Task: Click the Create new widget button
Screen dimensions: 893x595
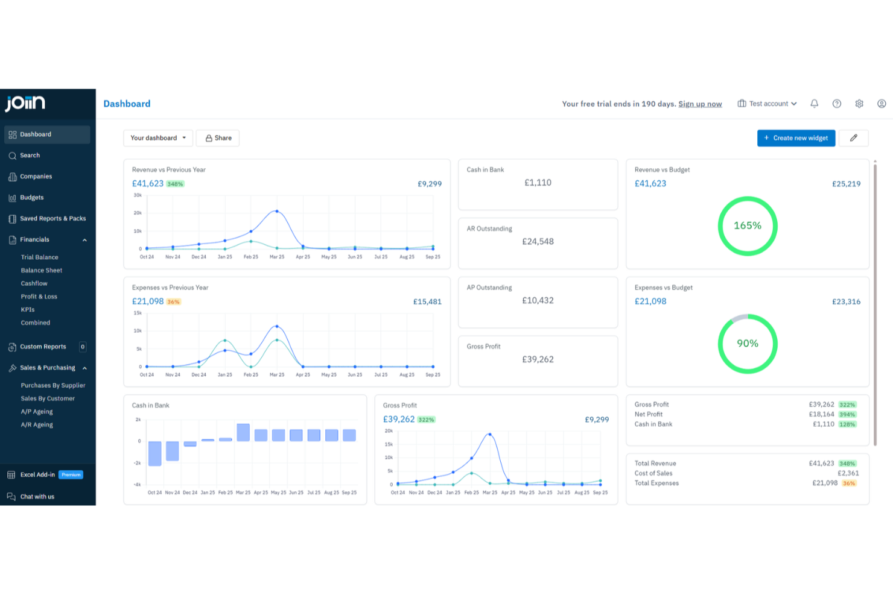Action: [796, 137]
